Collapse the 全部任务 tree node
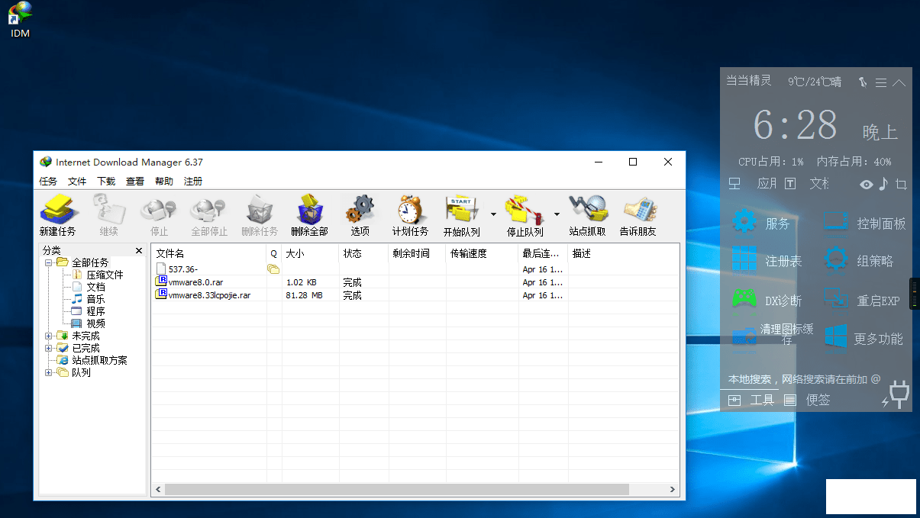Image resolution: width=920 pixels, height=518 pixels. (x=49, y=262)
